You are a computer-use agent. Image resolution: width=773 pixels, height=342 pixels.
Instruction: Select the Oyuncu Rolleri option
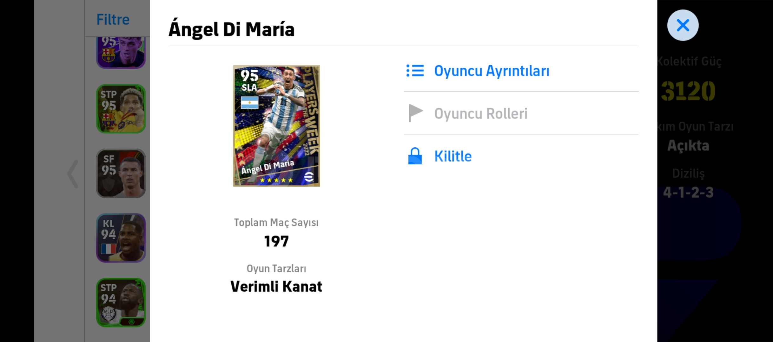coord(521,113)
